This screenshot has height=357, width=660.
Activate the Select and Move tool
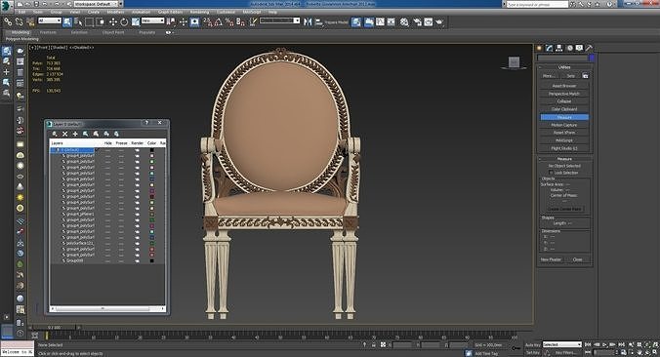113,21
